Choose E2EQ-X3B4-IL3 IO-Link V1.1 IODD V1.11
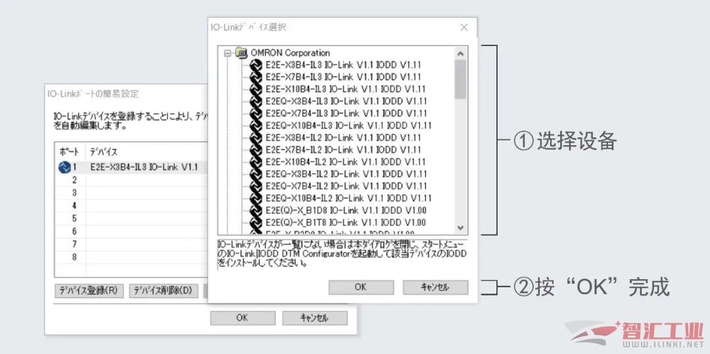The image size is (710, 354). [x=346, y=101]
